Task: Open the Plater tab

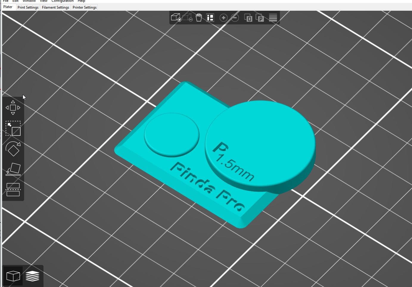Action: coord(8,7)
